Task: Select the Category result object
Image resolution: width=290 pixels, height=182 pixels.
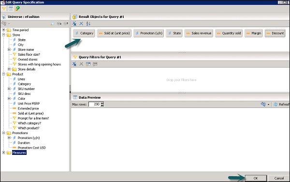Action: click(x=84, y=33)
